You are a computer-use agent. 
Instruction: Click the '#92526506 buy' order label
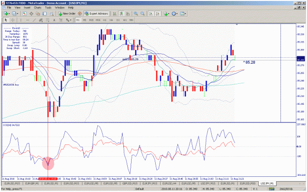11,85
